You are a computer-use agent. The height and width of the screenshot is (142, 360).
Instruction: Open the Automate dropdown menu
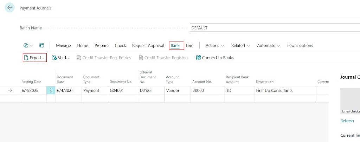(x=269, y=45)
